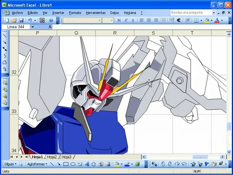Save the workbook using the floppy disk icon
233x175 pixels.
(22, 20)
